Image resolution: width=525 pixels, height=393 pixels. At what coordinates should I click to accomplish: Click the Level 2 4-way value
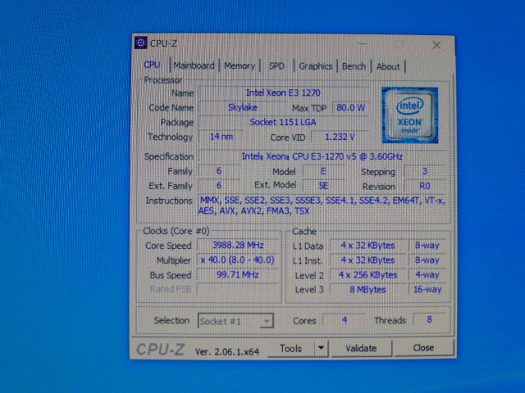click(x=427, y=275)
